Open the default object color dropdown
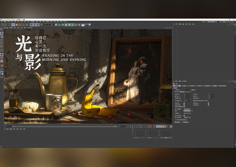This screenshot has height=167, width=236. 188,109
